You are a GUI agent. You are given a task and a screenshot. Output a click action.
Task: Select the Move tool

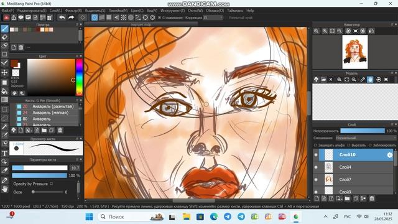click(4, 73)
